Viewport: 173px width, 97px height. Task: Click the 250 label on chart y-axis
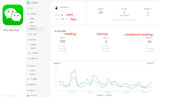[56, 67]
